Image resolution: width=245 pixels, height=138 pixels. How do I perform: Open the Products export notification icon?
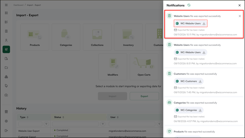[169, 131]
